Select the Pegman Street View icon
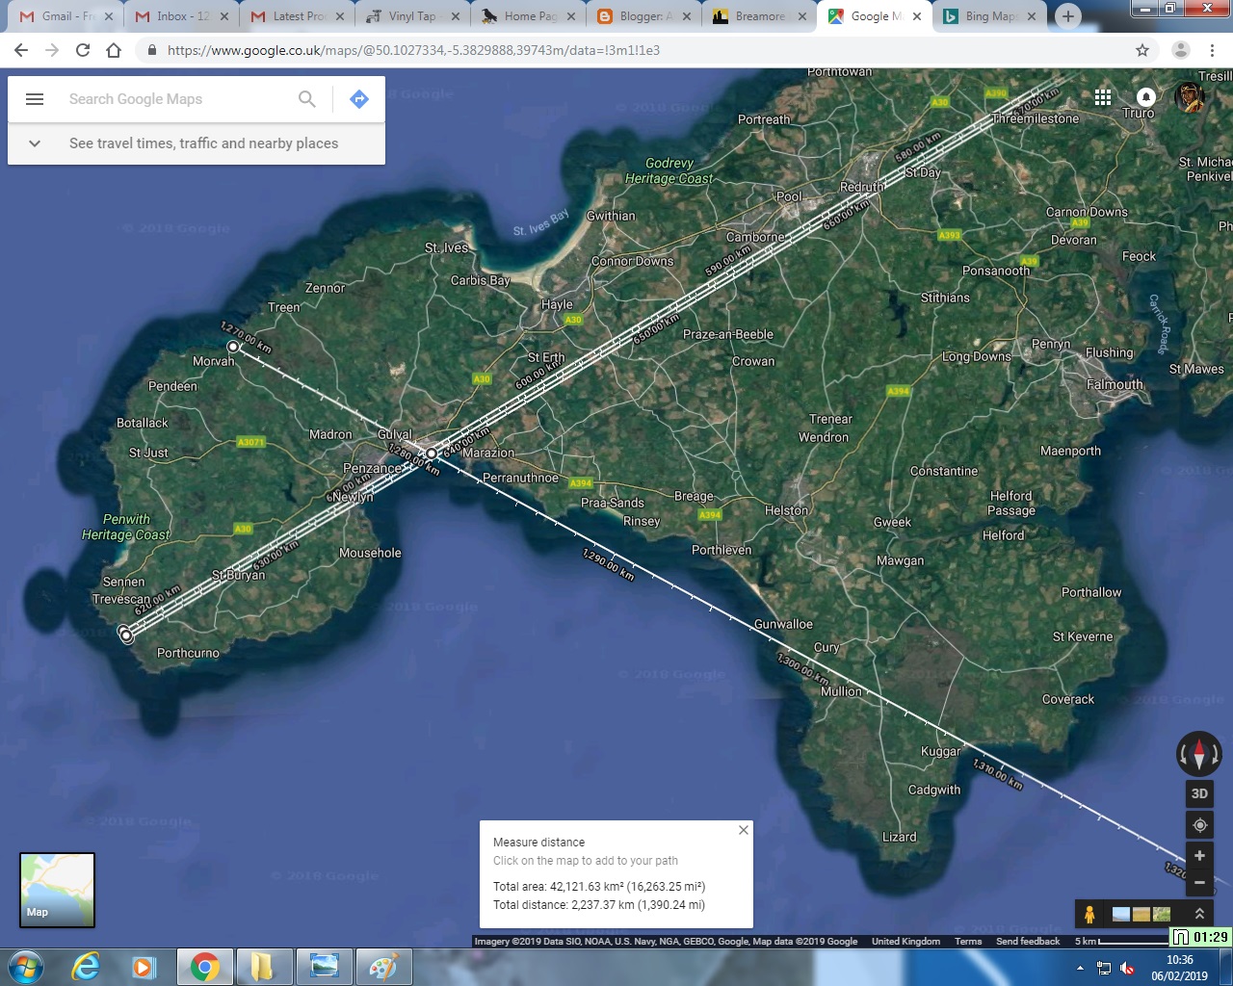Screen dimensions: 1233x986 (x=1091, y=913)
